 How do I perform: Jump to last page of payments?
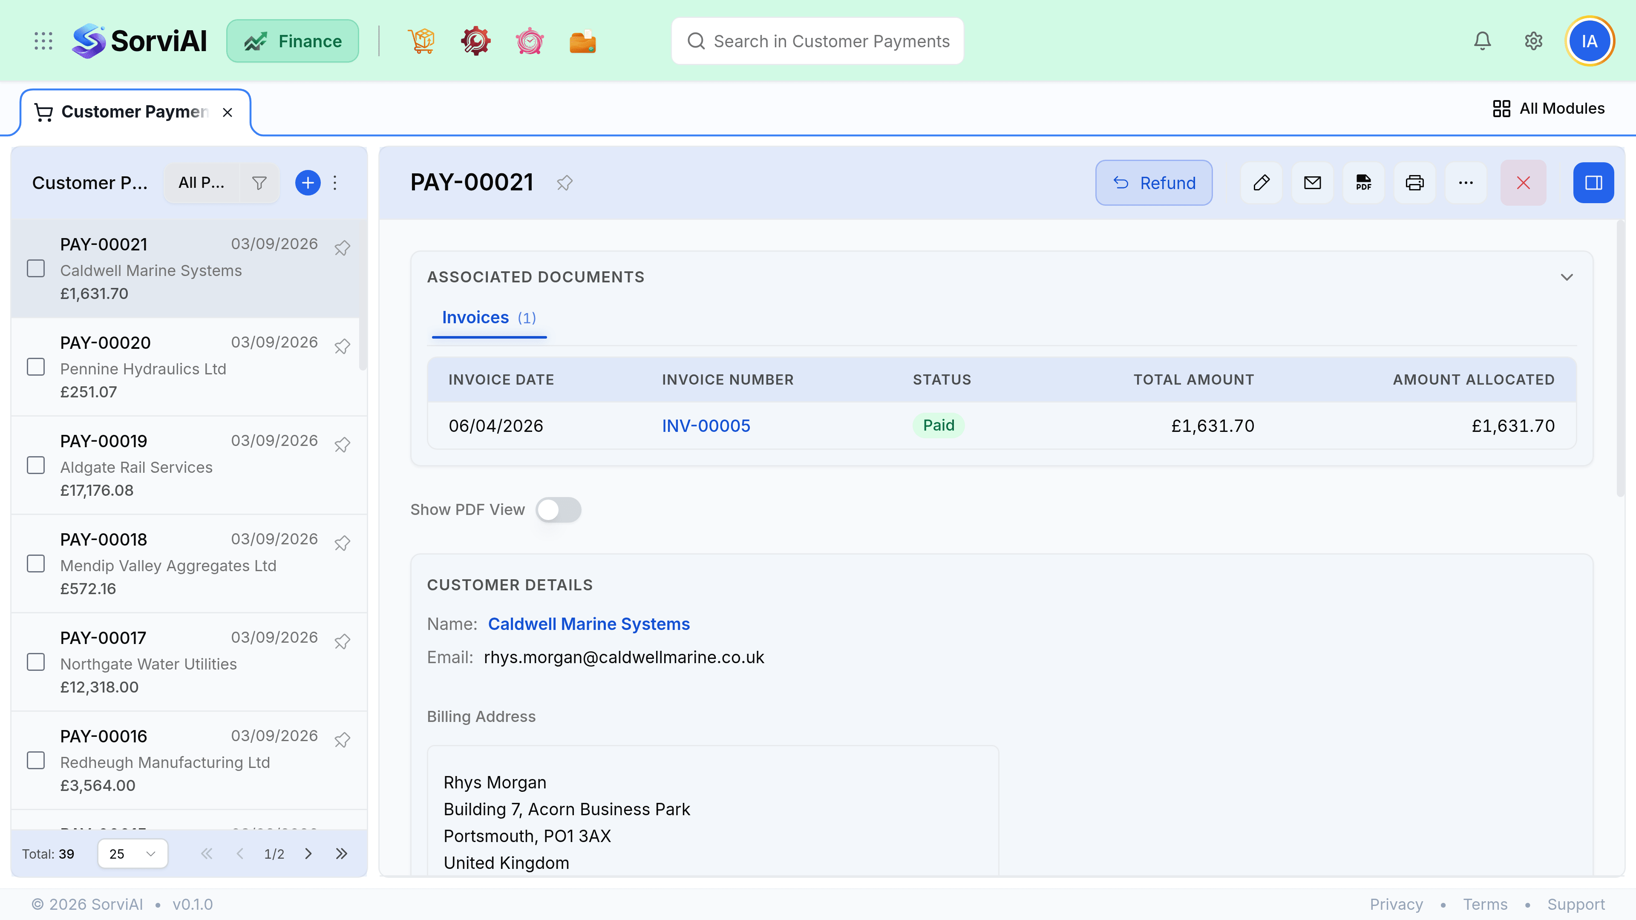342,854
